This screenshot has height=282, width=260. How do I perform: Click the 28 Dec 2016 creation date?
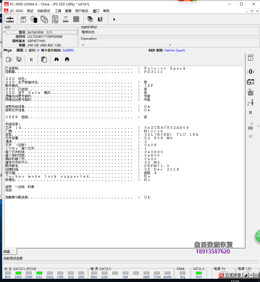point(162,169)
